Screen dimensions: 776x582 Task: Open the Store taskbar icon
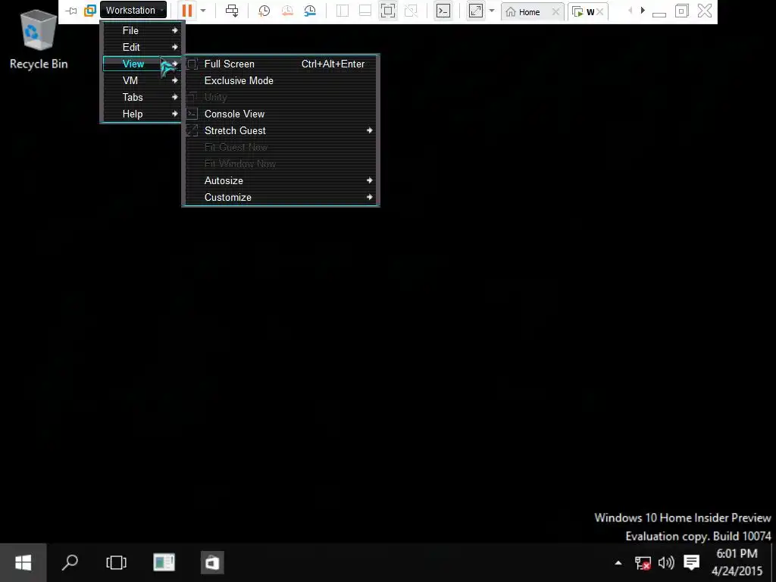click(x=212, y=563)
